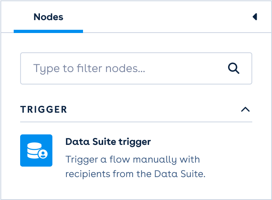The image size is (272, 200).
Task: Click the TRIGGER section heading
Action: [44, 109]
